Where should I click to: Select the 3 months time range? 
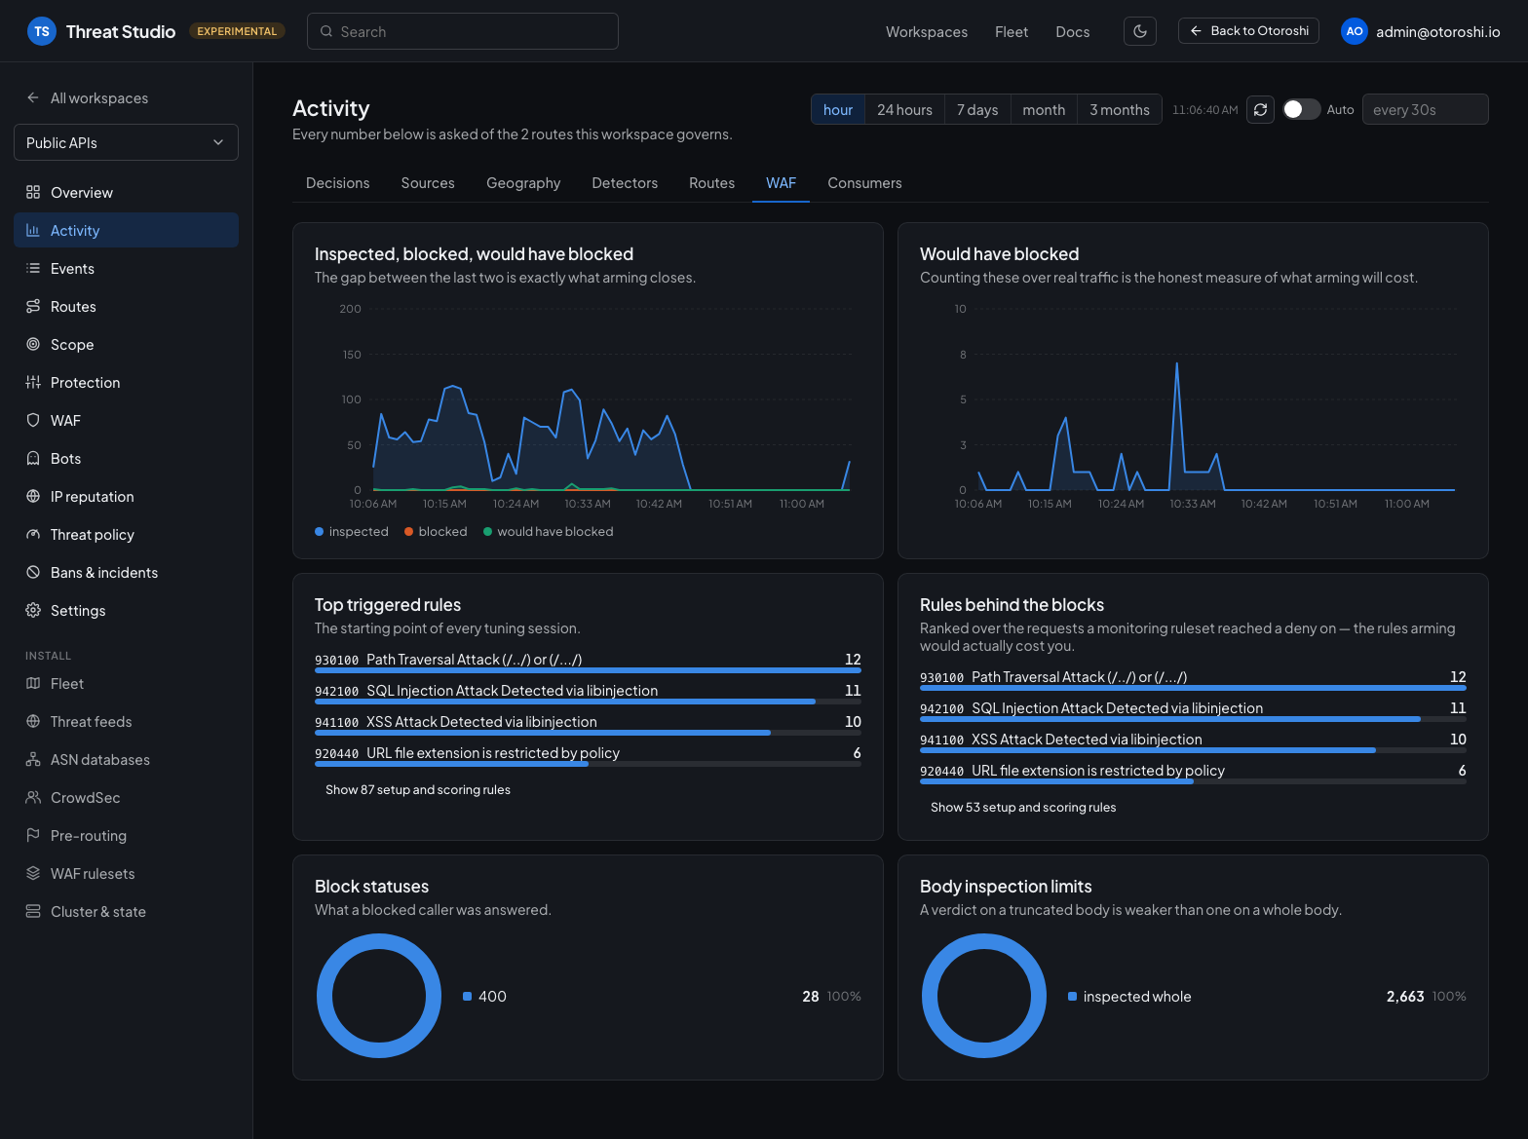[x=1120, y=109]
